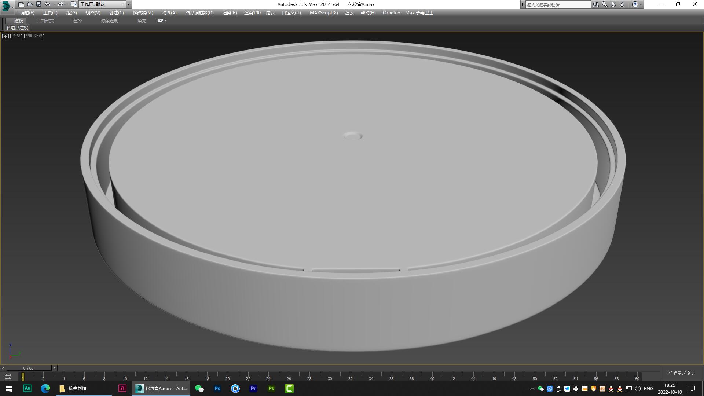Image resolution: width=704 pixels, height=396 pixels.
Task: Redo an action with the redo arrow
Action: pos(60,4)
